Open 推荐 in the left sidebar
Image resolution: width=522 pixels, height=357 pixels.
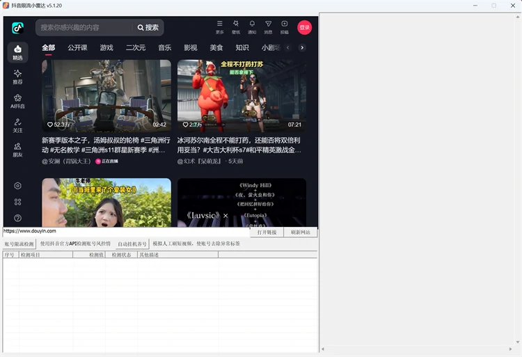17,77
